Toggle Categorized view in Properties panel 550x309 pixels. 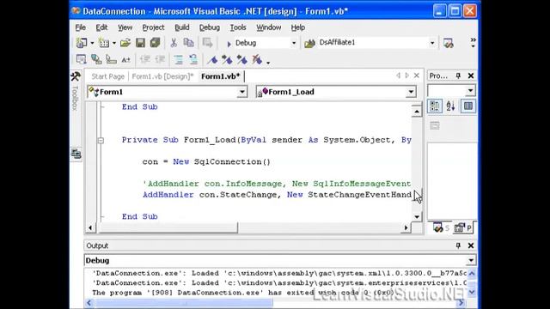(435, 106)
